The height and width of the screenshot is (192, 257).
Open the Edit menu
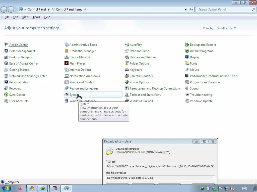click(x=16, y=17)
